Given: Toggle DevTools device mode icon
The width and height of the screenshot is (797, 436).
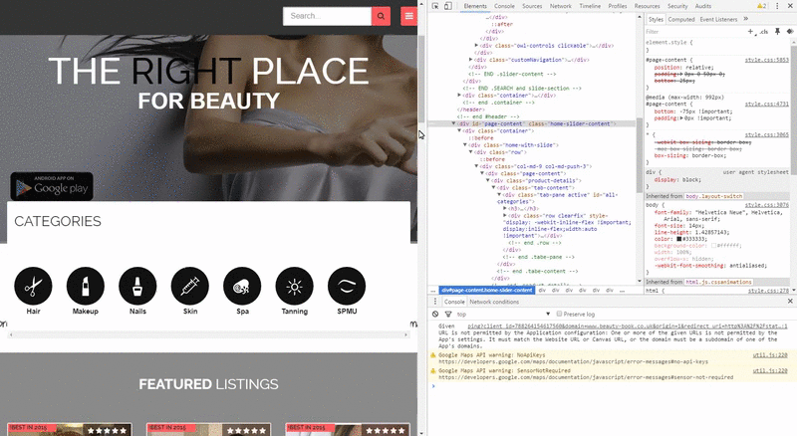Looking at the screenshot, I should tap(447, 6).
